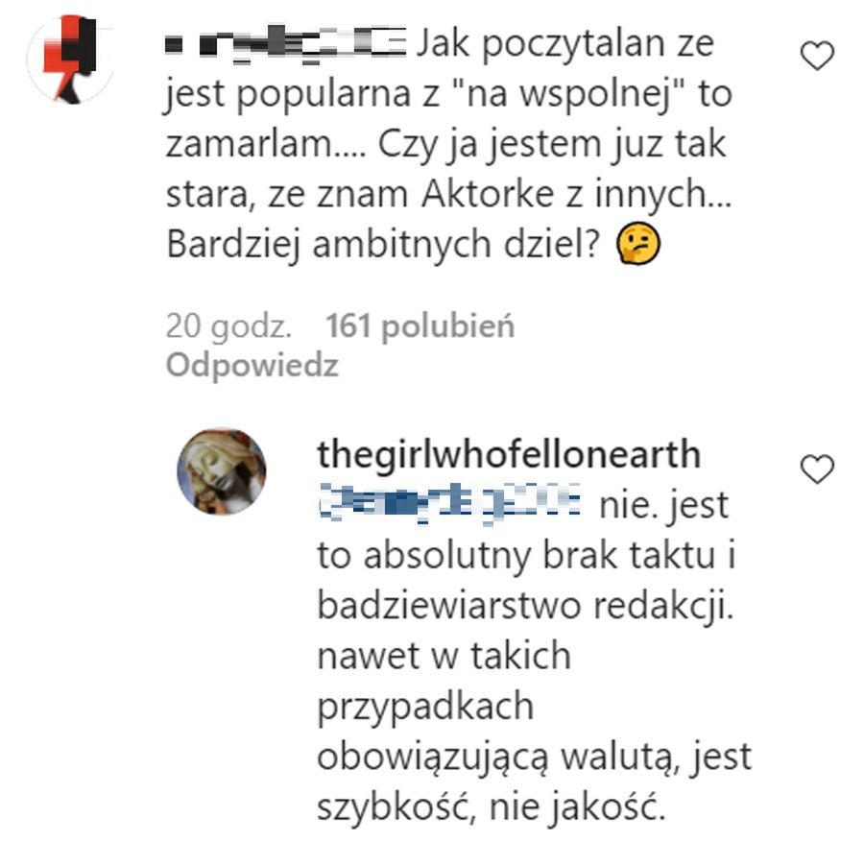The height and width of the screenshot is (842, 864).
Task: Click the word "badziewiarstwo" in the reply
Action: coord(449,605)
